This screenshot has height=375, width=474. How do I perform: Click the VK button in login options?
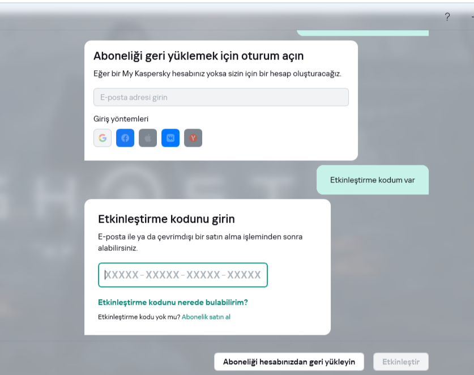(170, 138)
